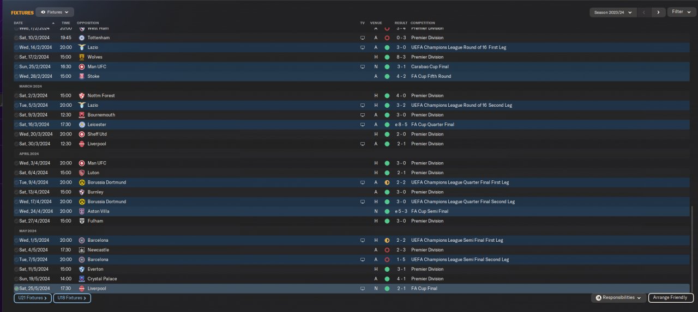Viewport: 698px width, 312px height.
Task: Click the half-orange draw indicator for the 9/4/2024 Dortmund match
Action: 387,182
